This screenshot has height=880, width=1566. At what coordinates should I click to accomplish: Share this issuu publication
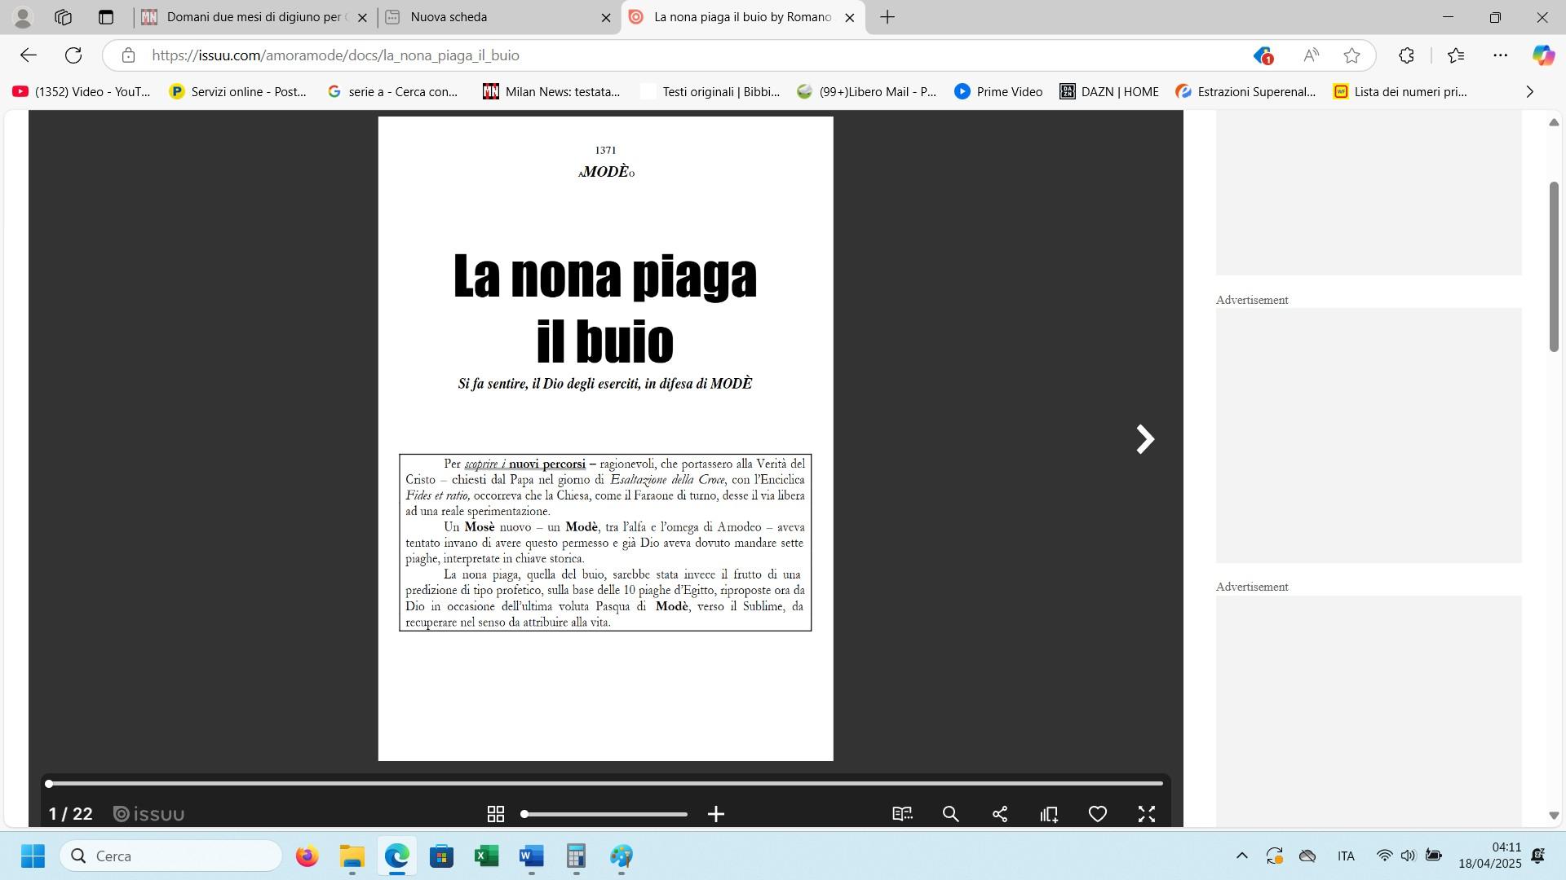[1000, 814]
